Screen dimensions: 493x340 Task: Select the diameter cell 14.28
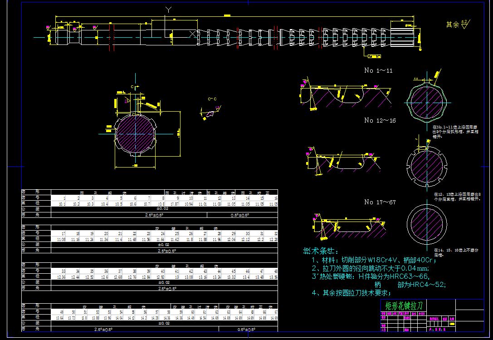click(155, 318)
